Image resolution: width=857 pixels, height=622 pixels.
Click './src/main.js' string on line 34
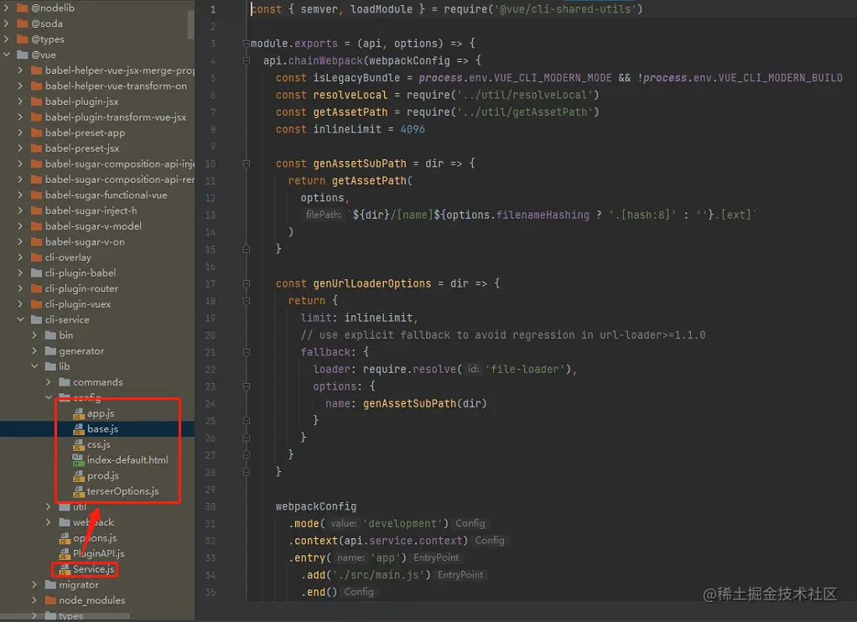[x=379, y=575]
